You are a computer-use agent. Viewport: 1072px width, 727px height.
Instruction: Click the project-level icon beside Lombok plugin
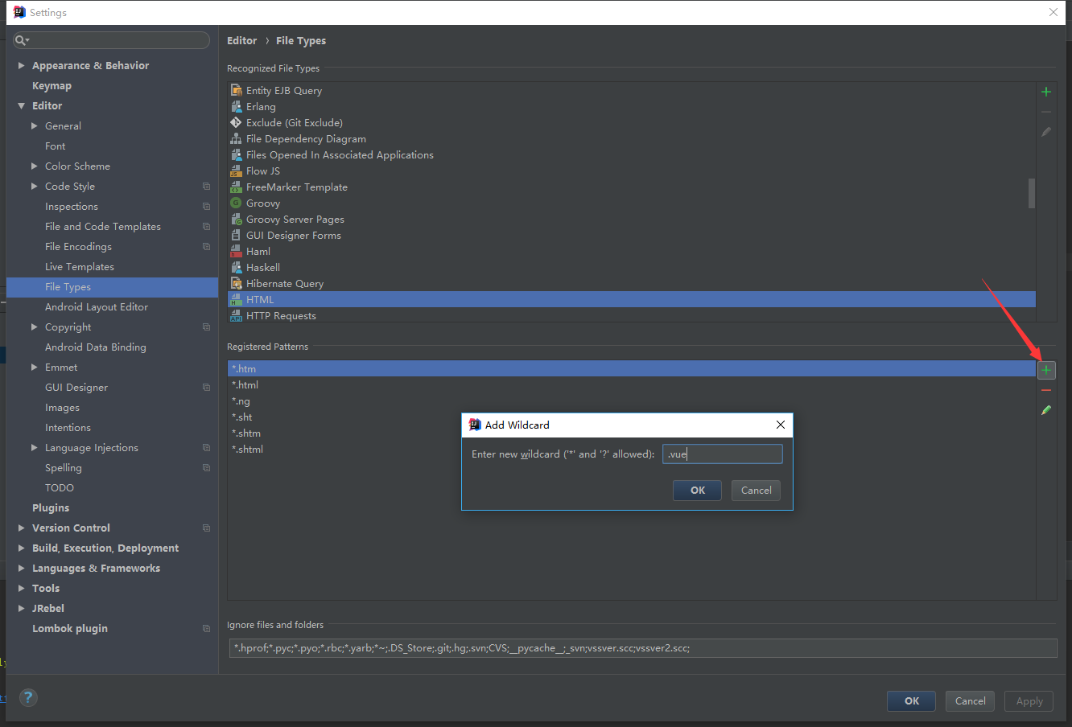point(206,629)
